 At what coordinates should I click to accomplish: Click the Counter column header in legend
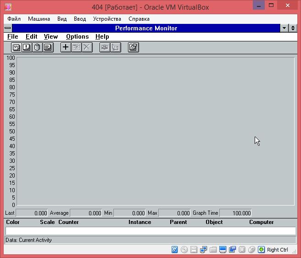click(x=68, y=222)
